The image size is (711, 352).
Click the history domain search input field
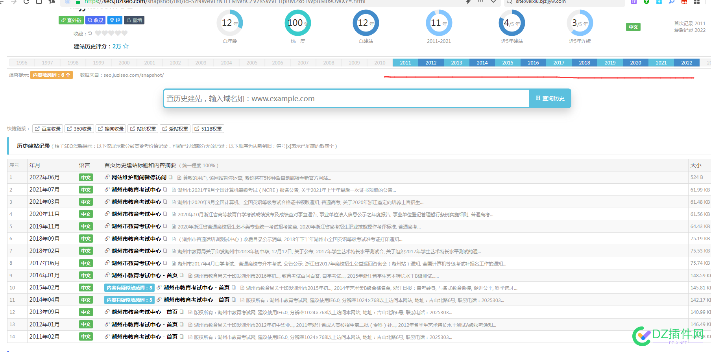pos(346,98)
